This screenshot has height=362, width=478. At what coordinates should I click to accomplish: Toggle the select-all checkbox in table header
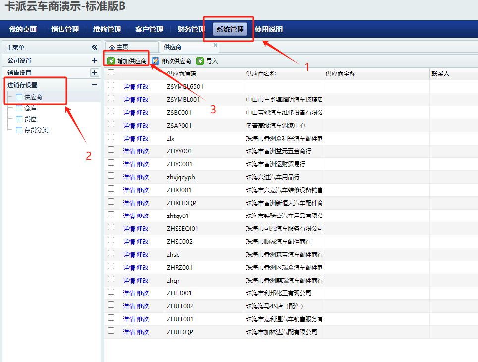click(111, 72)
